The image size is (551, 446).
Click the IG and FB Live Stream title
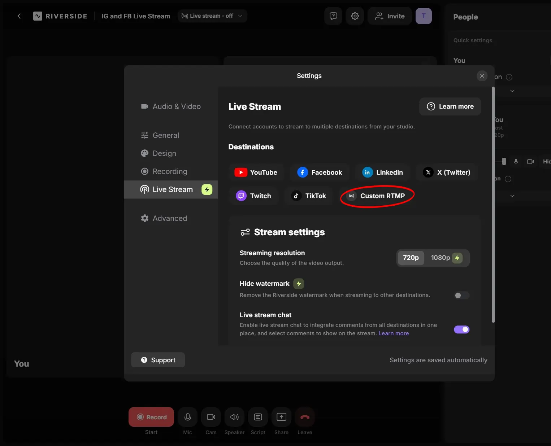click(x=136, y=16)
